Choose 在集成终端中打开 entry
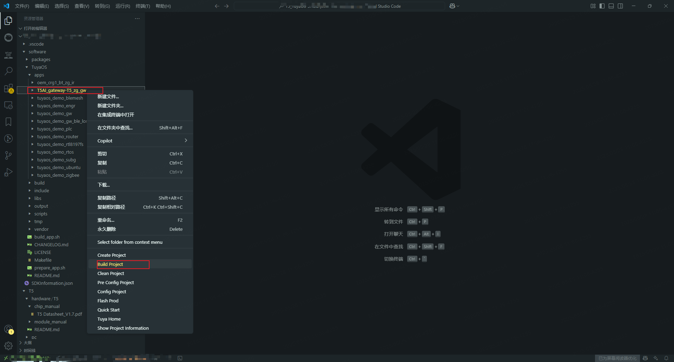Viewport: 674px width, 362px height. 140,115
